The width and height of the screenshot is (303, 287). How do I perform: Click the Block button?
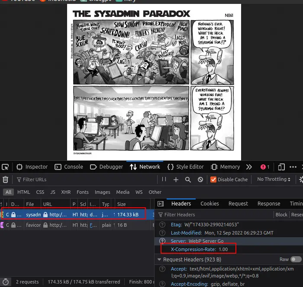281,215
